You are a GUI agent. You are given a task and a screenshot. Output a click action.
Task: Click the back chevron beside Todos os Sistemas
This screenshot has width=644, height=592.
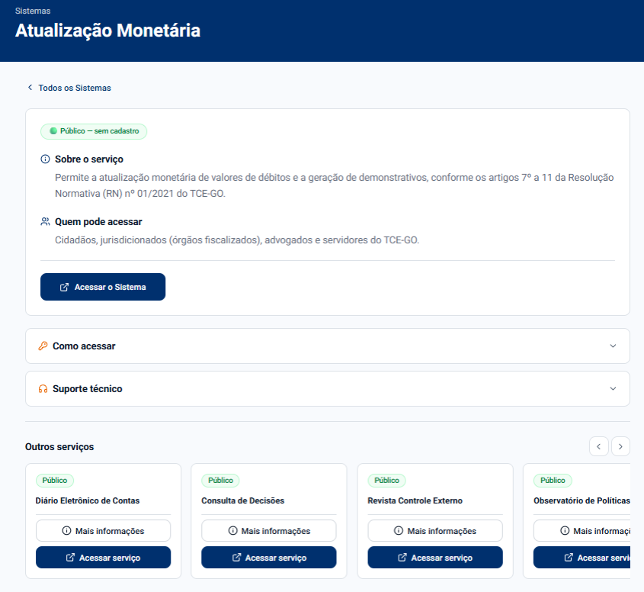(x=30, y=88)
